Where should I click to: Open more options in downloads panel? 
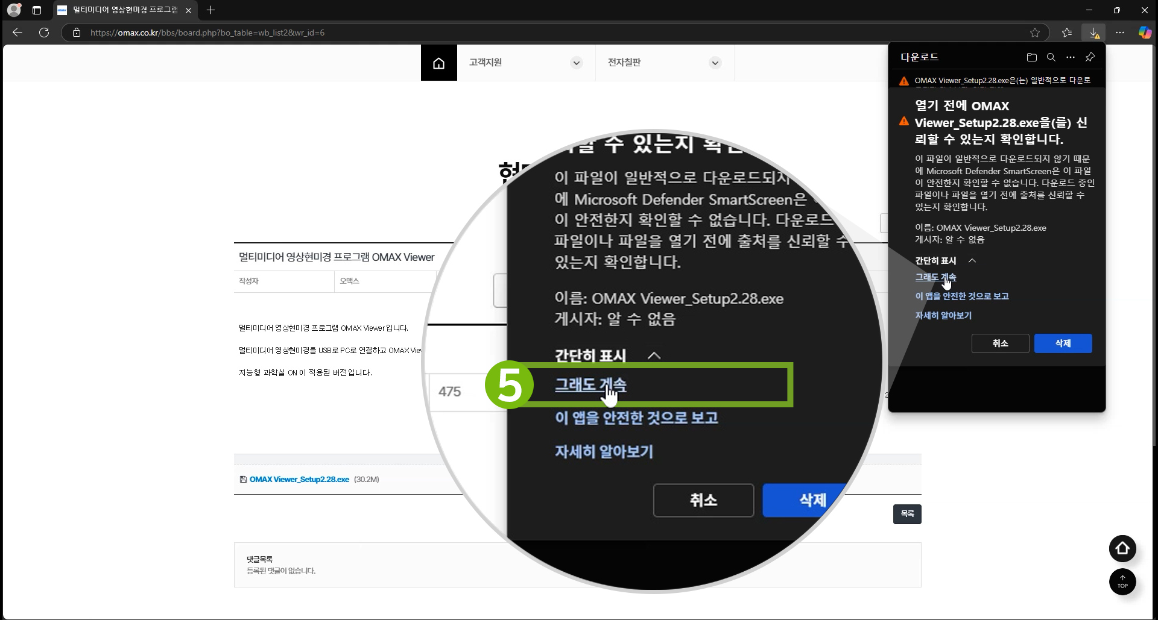pyautogui.click(x=1070, y=57)
